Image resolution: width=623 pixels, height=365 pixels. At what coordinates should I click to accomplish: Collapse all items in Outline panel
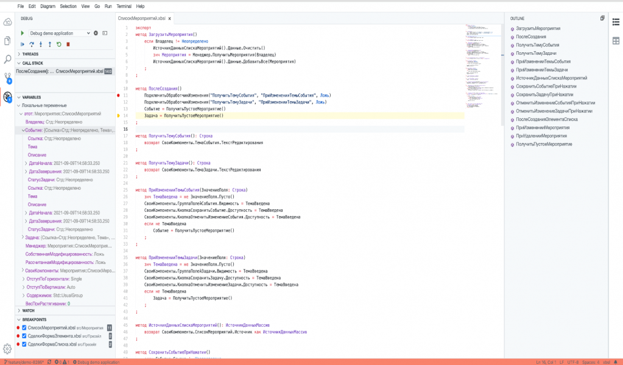(x=602, y=19)
